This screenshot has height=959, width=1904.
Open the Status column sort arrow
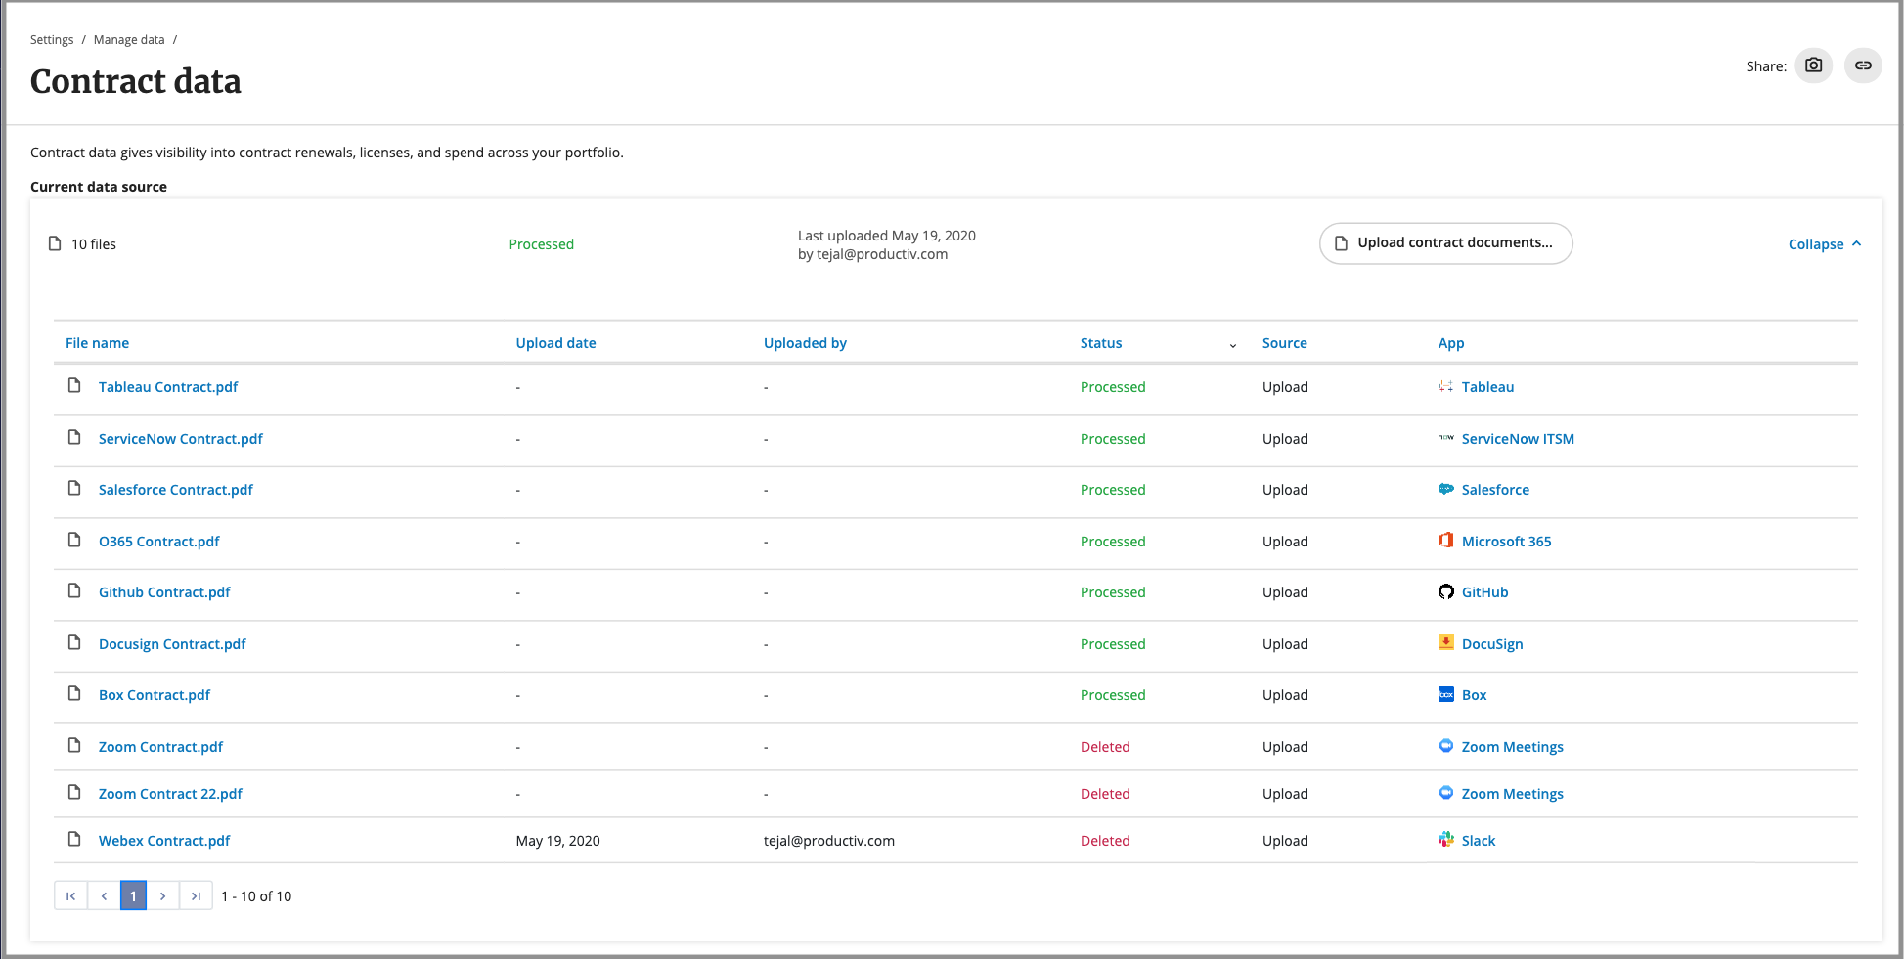pos(1232,345)
